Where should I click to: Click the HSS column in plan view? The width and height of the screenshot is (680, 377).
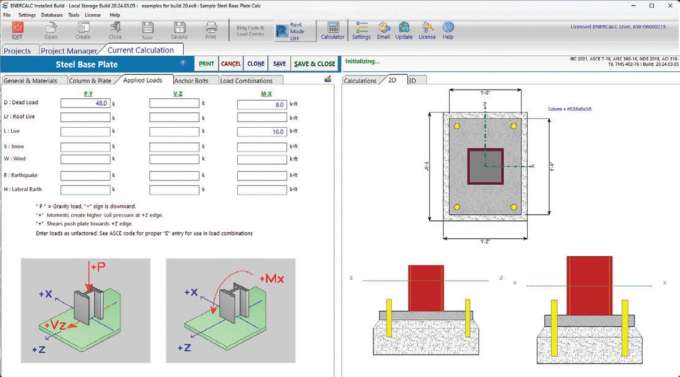pyautogui.click(x=485, y=166)
